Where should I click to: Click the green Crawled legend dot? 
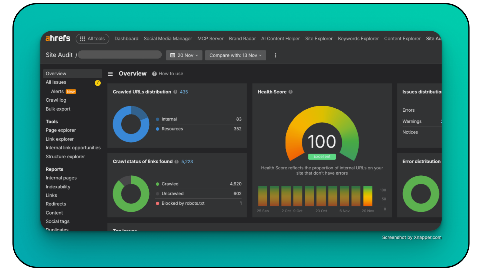pyautogui.click(x=157, y=184)
